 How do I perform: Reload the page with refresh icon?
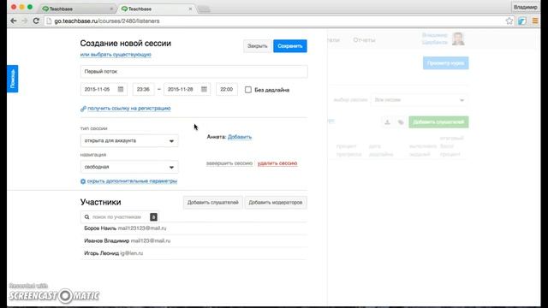36,21
